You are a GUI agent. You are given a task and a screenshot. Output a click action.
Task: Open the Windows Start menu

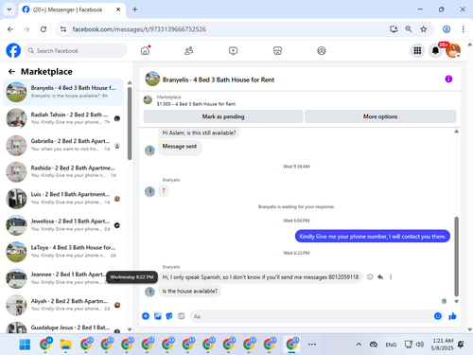25,345
